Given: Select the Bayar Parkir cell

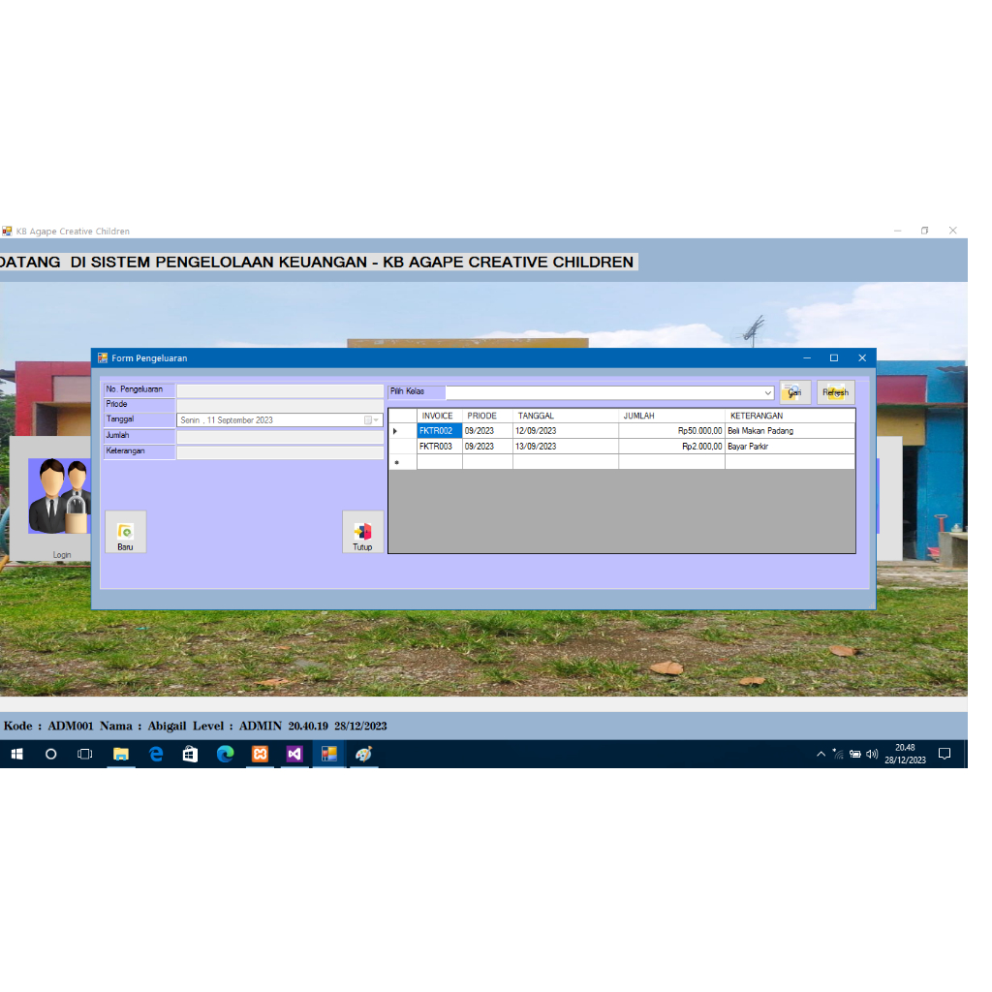Looking at the screenshot, I should coord(790,447).
